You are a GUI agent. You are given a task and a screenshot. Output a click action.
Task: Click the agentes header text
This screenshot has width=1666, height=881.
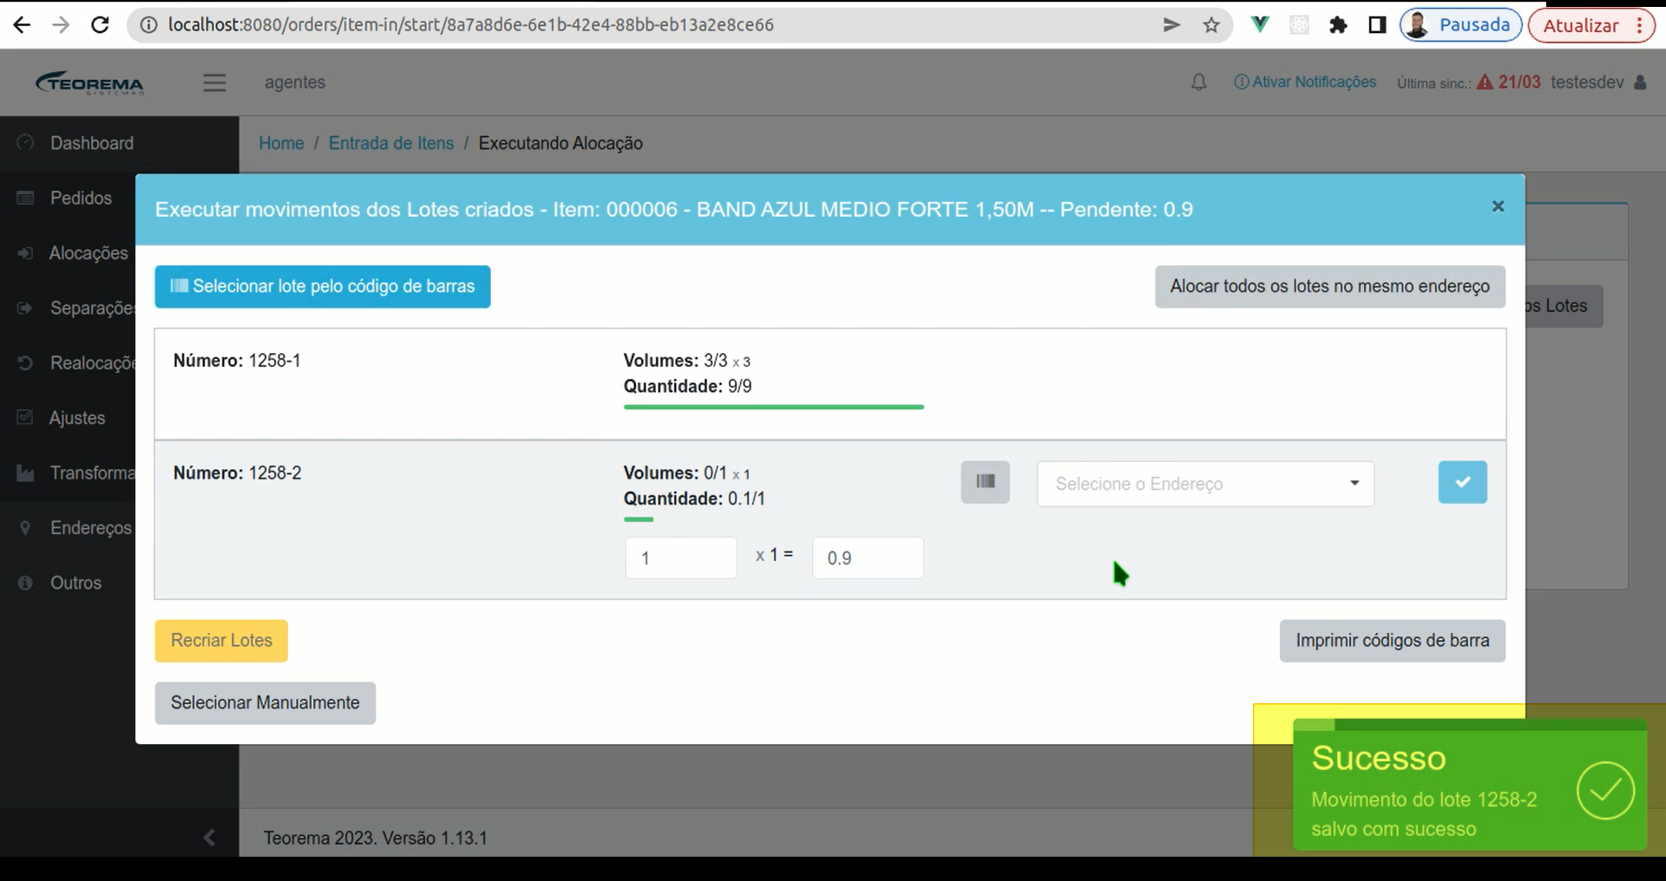[295, 82]
